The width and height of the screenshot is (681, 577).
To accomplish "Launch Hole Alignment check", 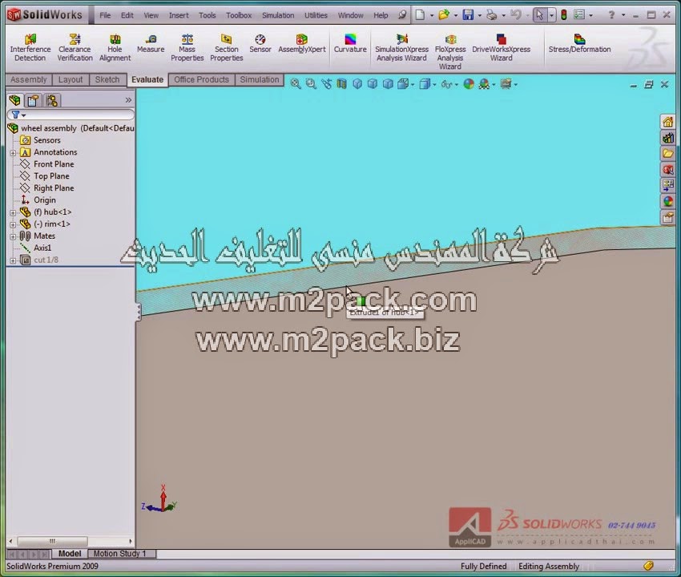I will pos(115,48).
